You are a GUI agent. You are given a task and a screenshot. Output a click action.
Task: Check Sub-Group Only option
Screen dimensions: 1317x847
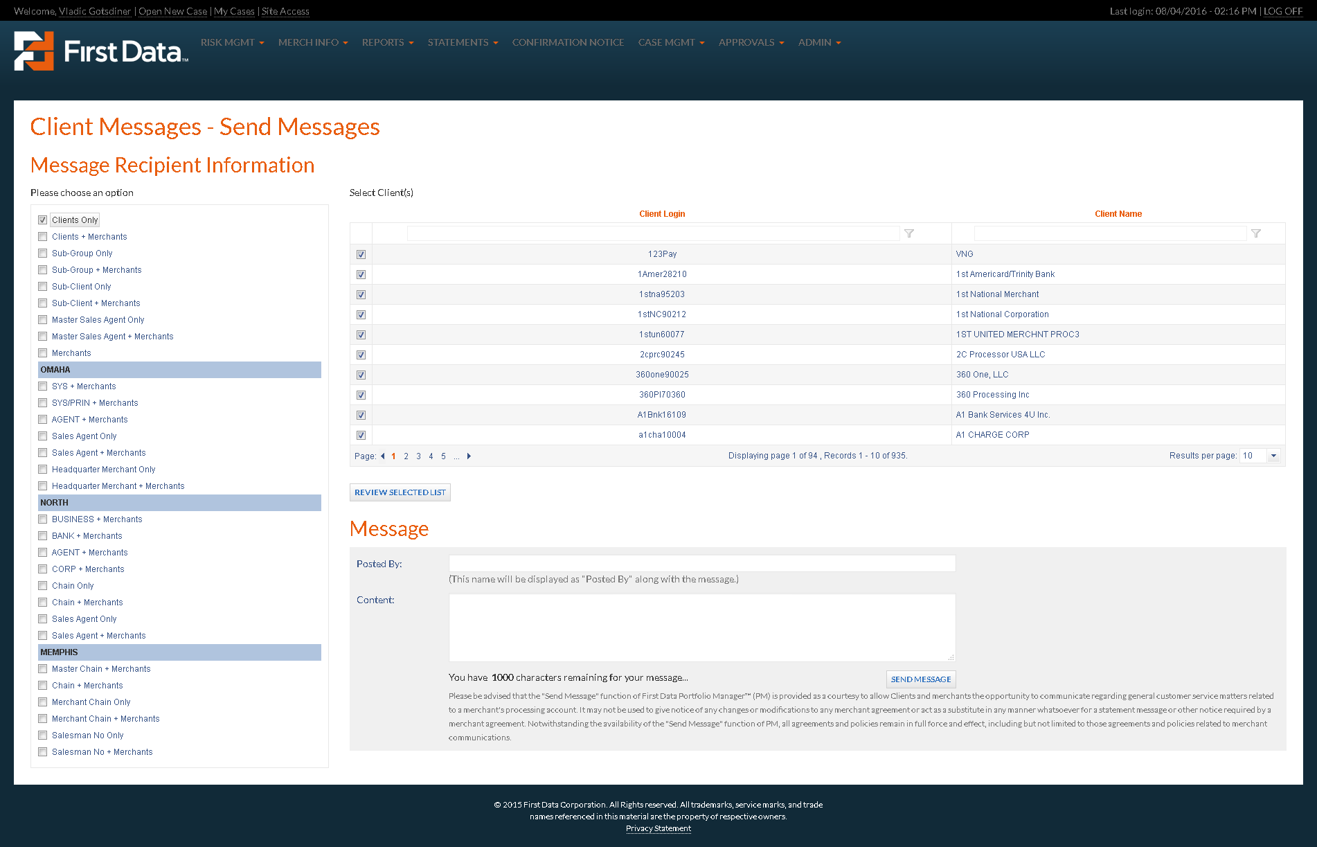tap(43, 253)
